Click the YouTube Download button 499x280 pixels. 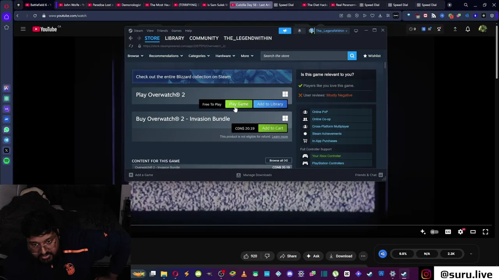(340, 256)
